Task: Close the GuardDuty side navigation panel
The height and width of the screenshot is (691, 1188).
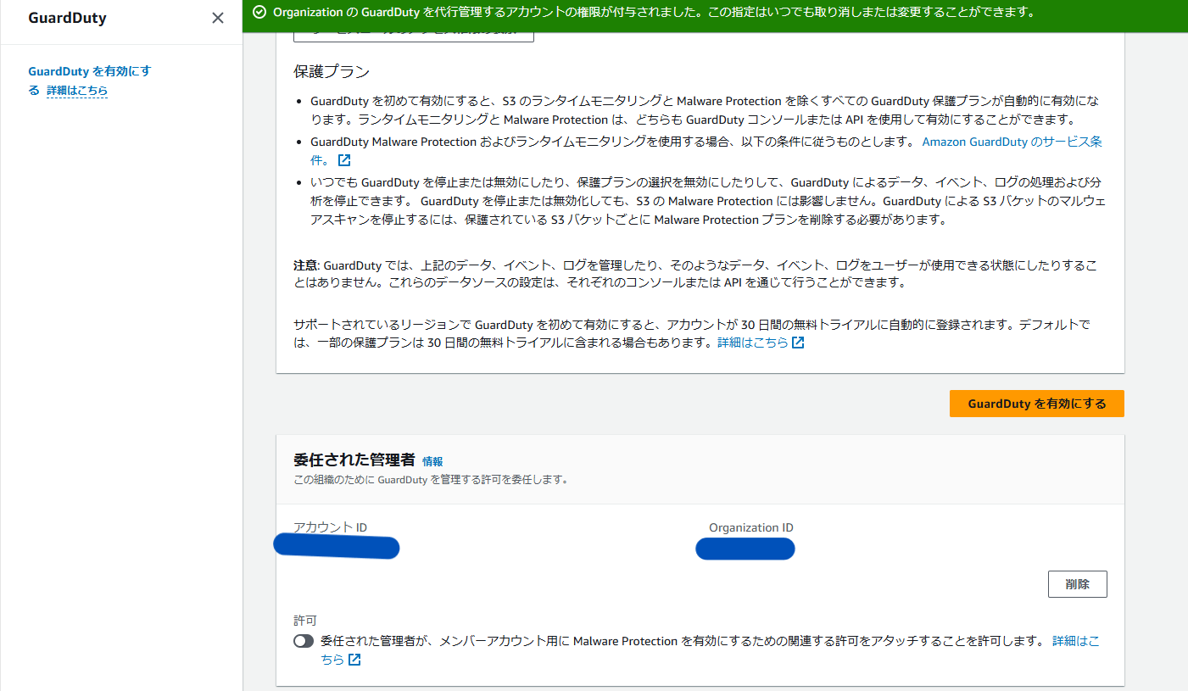Action: click(x=217, y=17)
